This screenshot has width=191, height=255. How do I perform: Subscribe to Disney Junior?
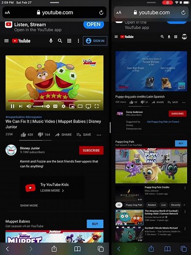pos(91,150)
